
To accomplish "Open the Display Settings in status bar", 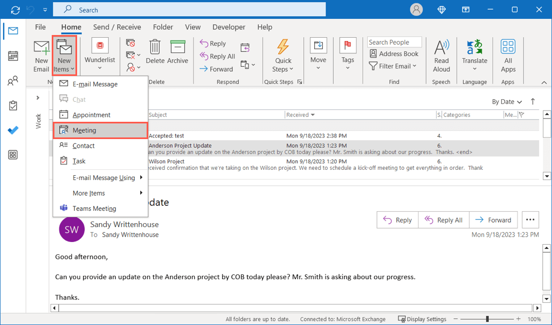I will (422, 319).
